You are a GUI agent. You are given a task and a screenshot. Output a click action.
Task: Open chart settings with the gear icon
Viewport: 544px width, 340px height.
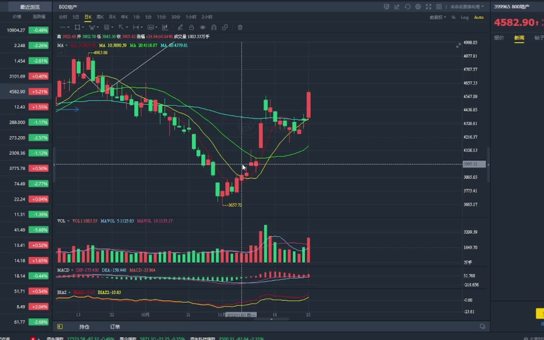point(418,7)
